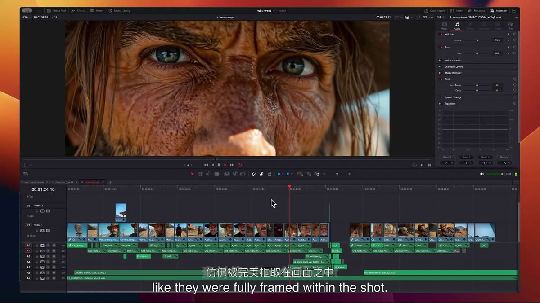540x303 pixels.
Task: Open the Media Pool panel
Action: (56, 10)
